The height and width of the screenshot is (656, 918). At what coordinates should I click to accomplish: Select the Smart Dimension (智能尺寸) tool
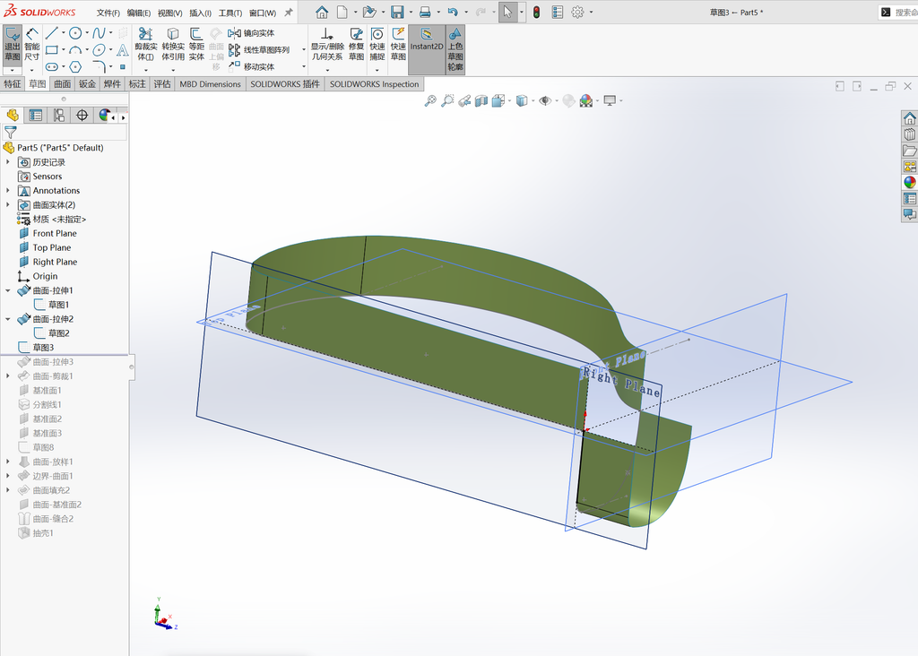(32, 44)
